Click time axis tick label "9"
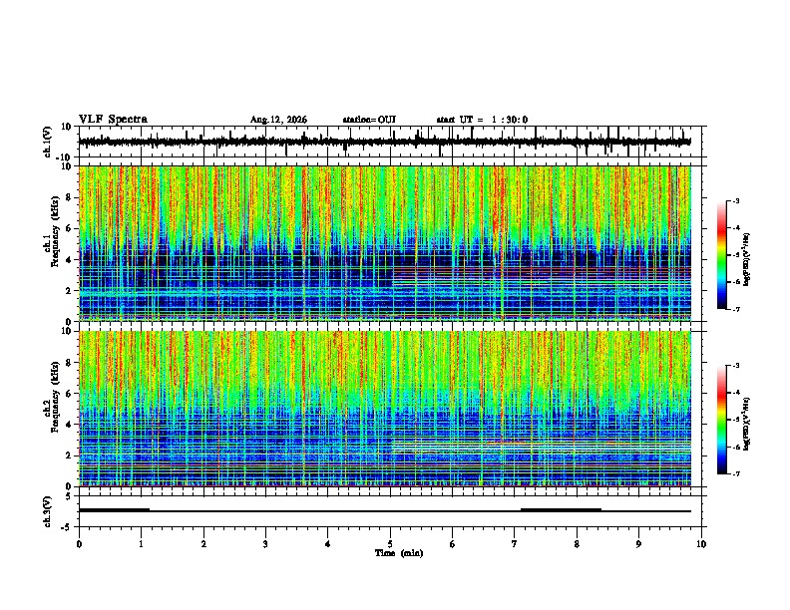 (x=638, y=544)
